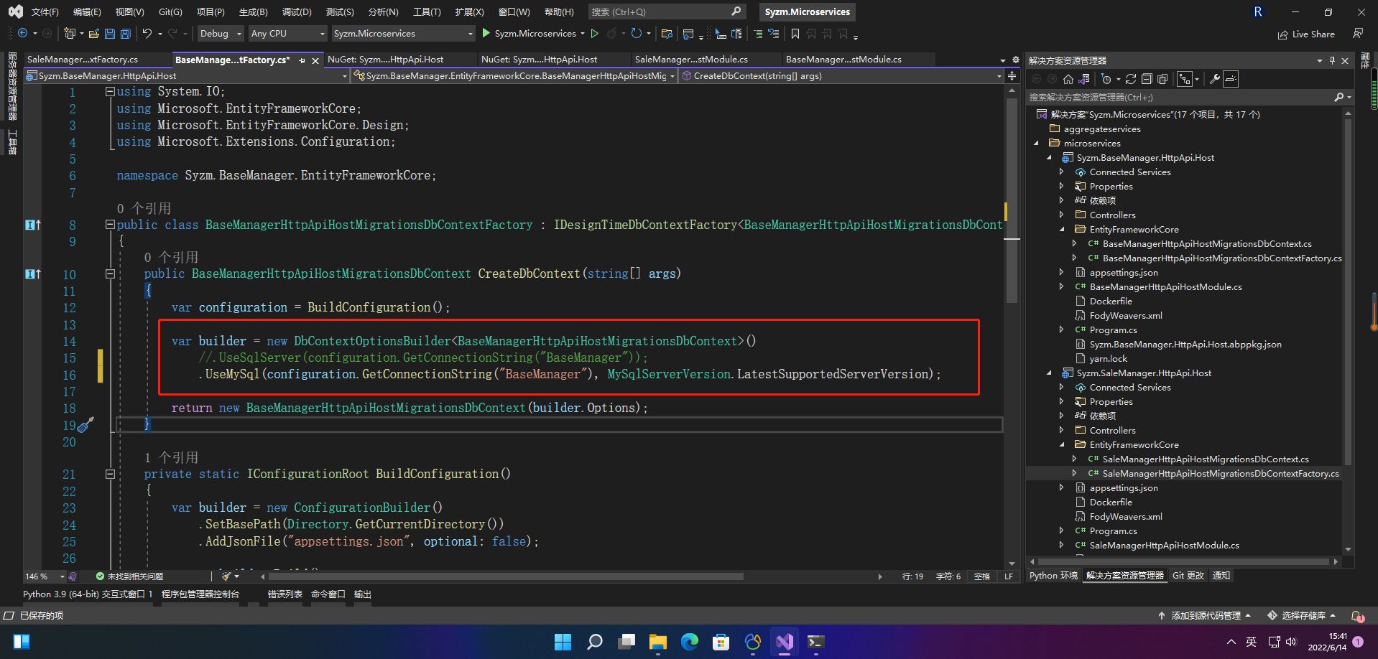The width and height of the screenshot is (1378, 659).
Task: Open the feedback icon next to Live Share
Action: click(1358, 33)
